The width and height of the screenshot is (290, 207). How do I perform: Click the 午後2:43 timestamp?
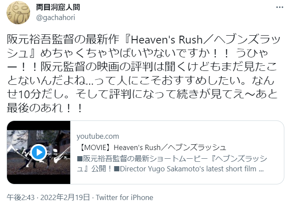point(20,197)
